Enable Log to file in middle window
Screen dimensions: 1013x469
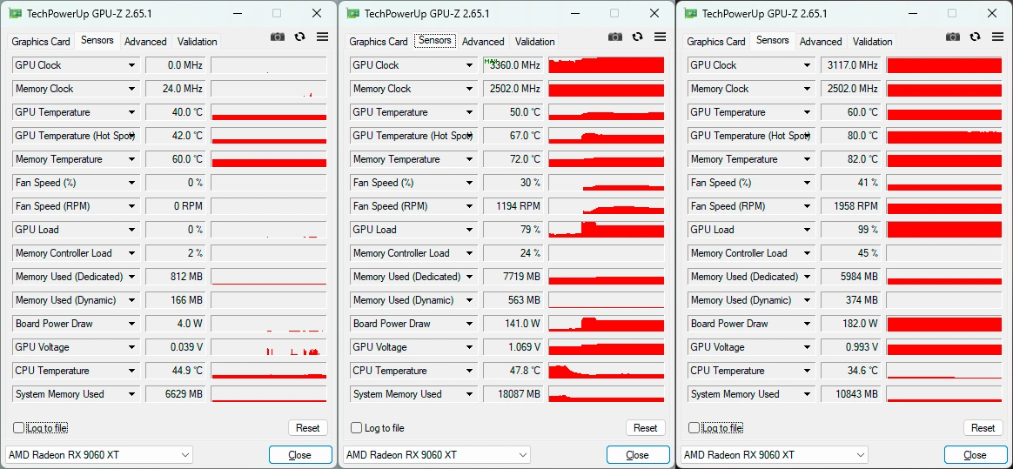pyautogui.click(x=357, y=427)
